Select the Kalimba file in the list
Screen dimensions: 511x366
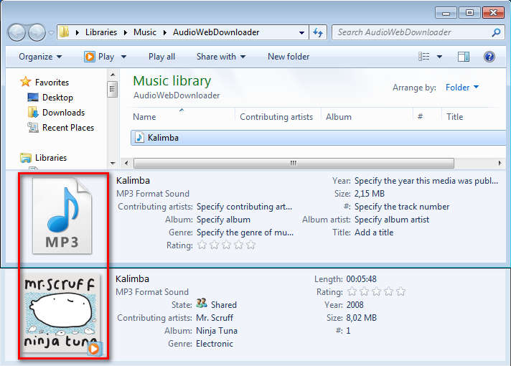pyautogui.click(x=319, y=138)
